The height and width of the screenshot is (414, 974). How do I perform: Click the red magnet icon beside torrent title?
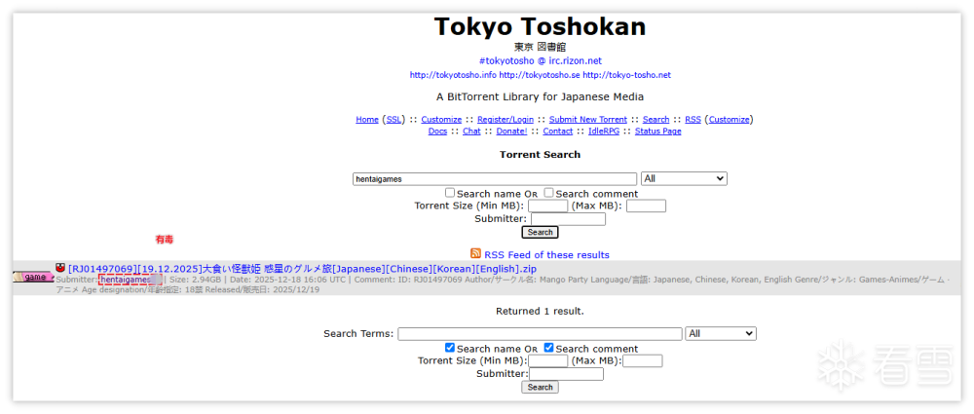click(60, 267)
